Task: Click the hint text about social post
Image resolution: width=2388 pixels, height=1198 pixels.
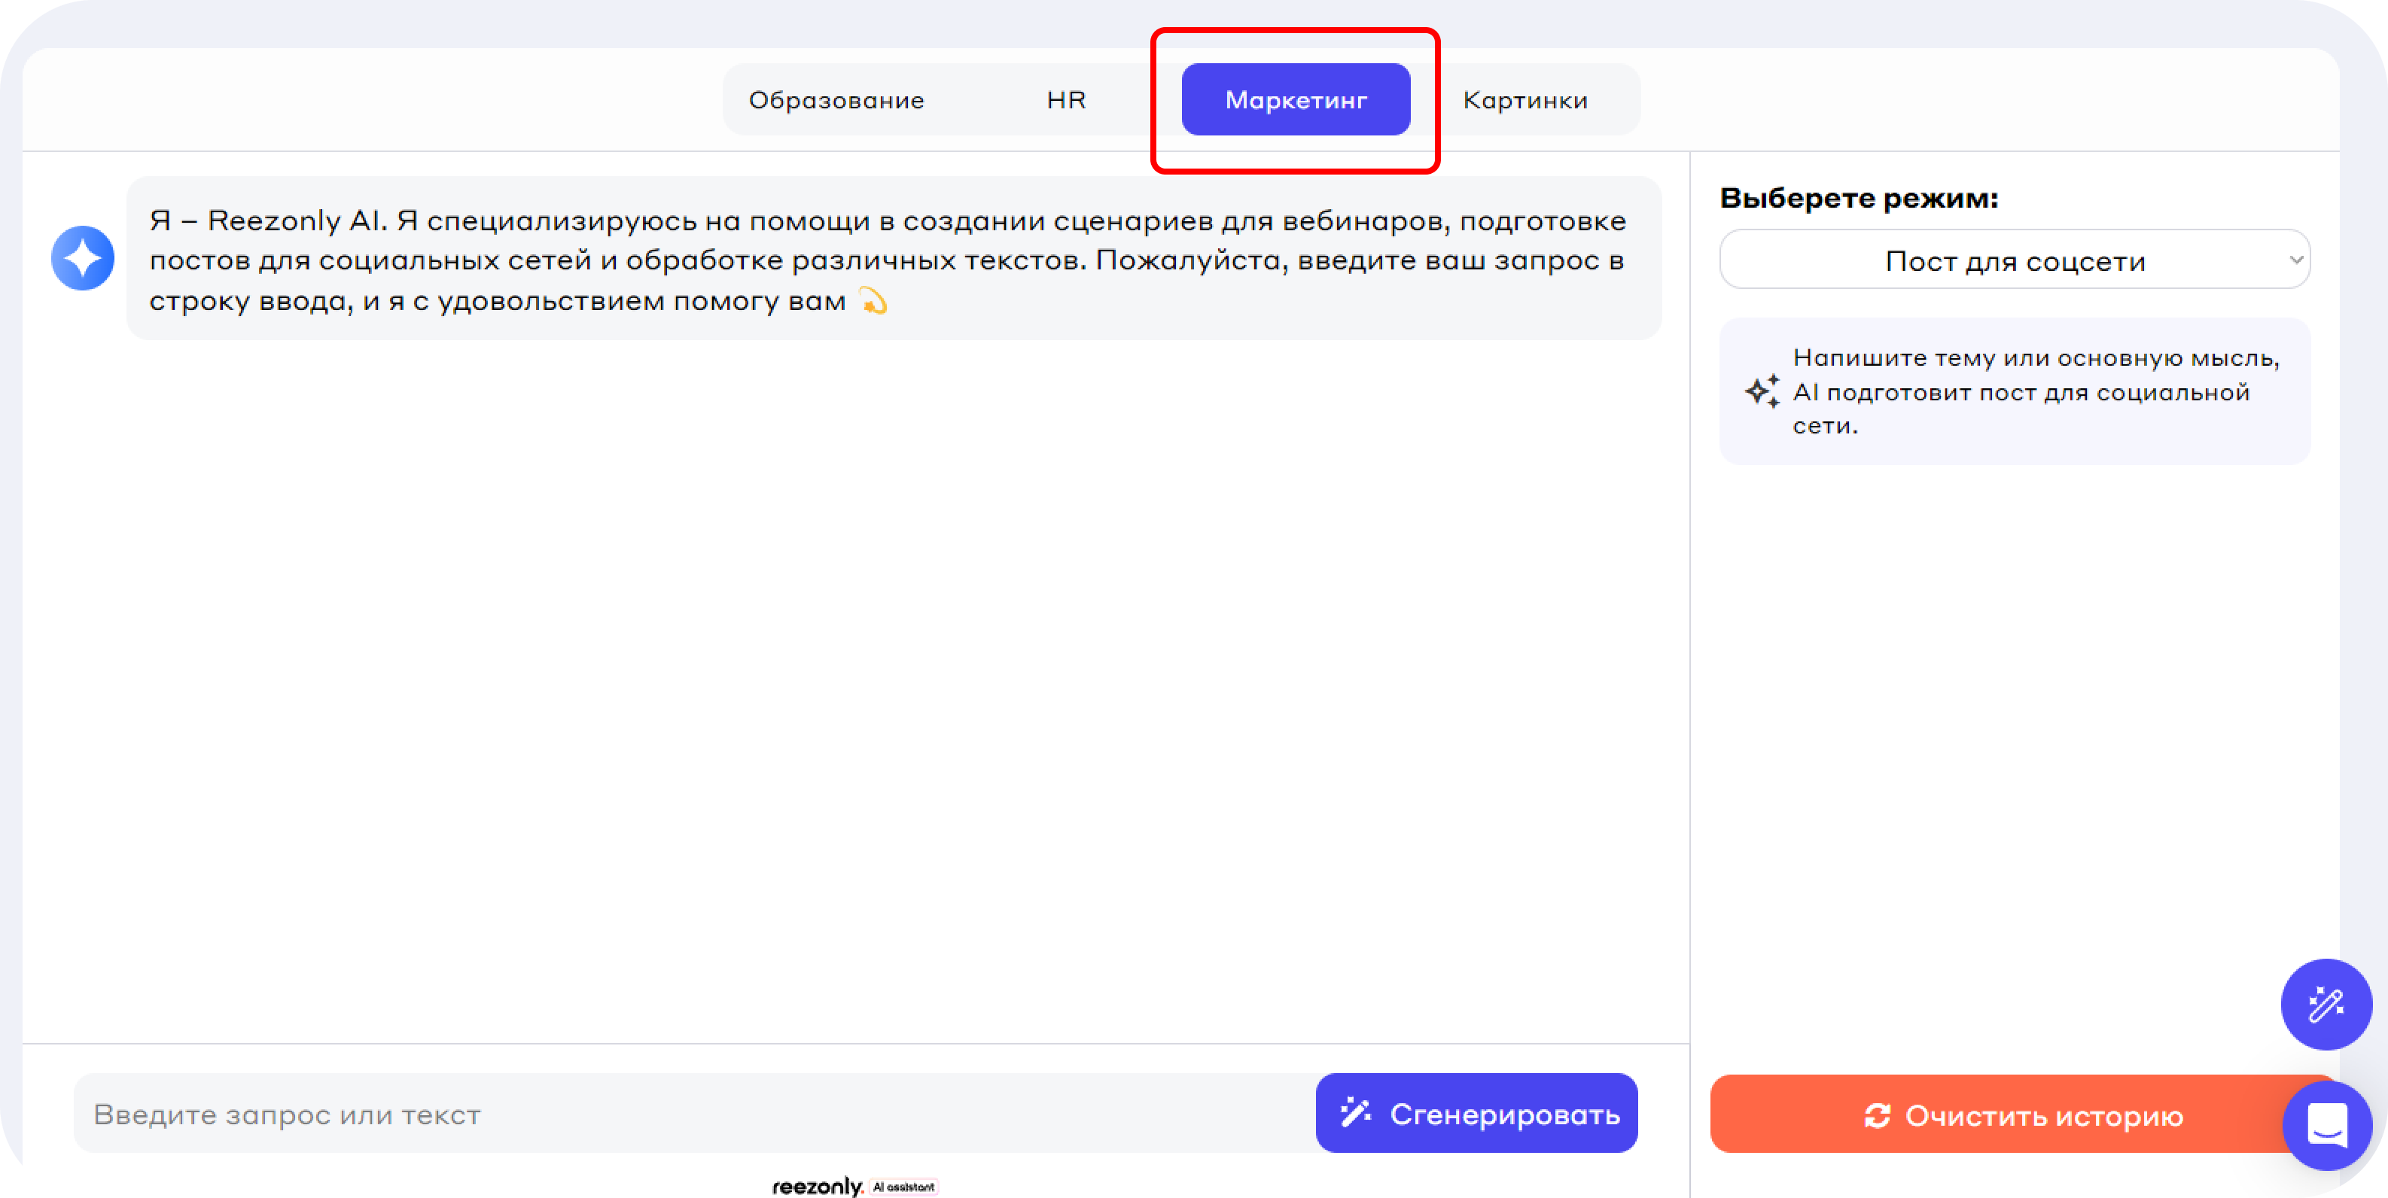Action: pos(2035,391)
